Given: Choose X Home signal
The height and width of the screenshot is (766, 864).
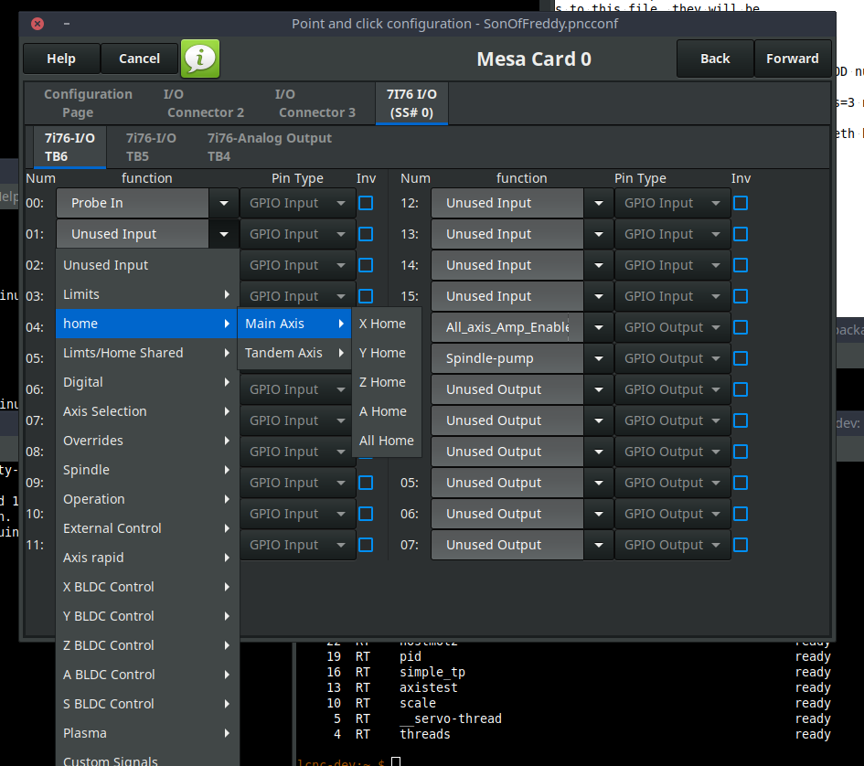Looking at the screenshot, I should [387, 324].
